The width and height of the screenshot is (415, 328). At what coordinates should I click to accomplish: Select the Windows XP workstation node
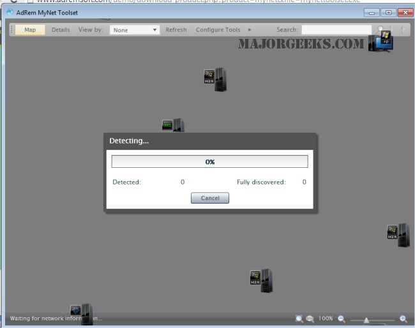[x=381, y=41]
